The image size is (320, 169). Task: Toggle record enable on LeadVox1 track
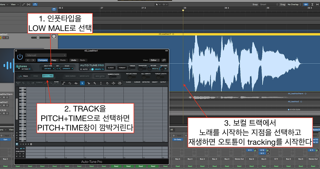pyautogui.click(x=4, y=38)
